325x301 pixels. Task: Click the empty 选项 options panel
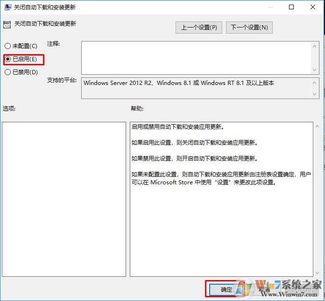click(64, 199)
